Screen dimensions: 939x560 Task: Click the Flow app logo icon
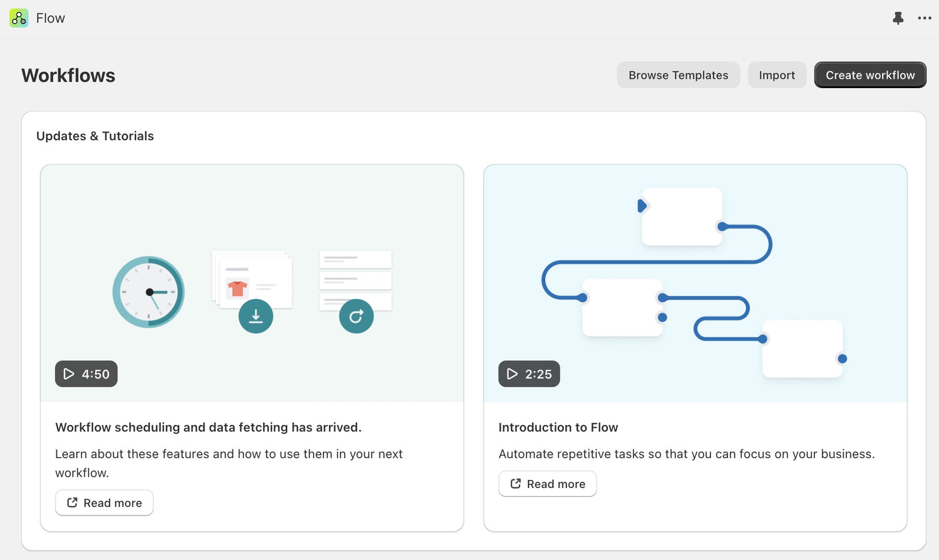pos(19,18)
